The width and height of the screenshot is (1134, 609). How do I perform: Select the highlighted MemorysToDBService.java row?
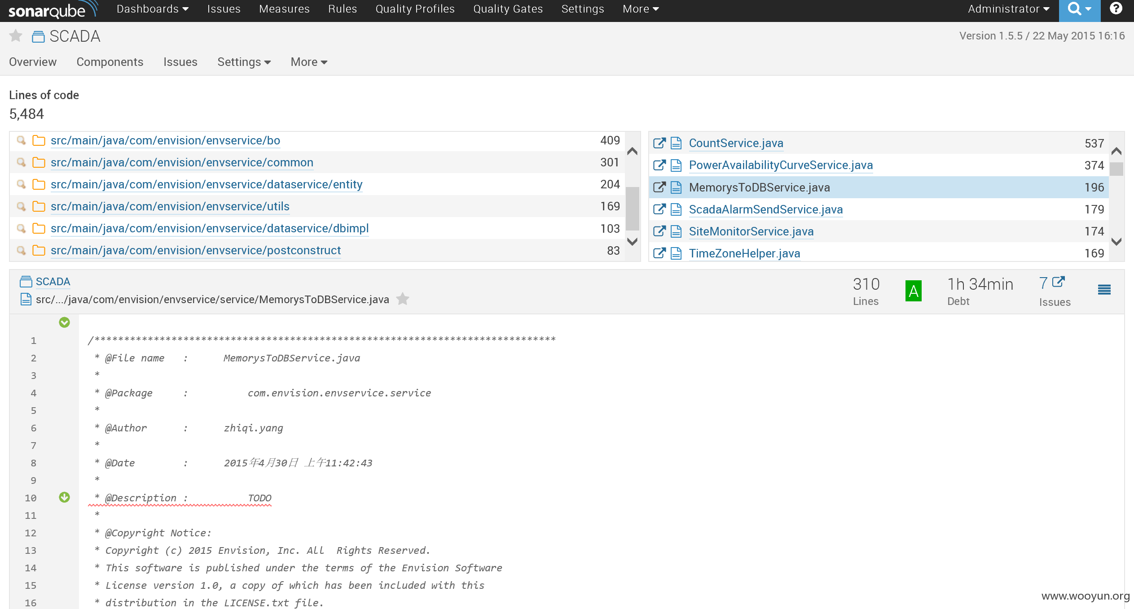pos(879,187)
